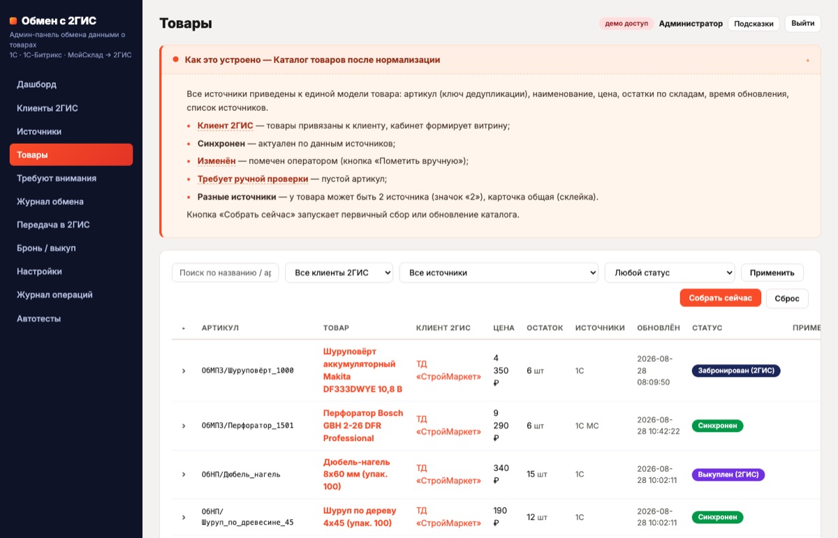Open ТД «СтройМаркет» client in Шуруповёрт row
The image size is (838, 538).
pos(448,371)
